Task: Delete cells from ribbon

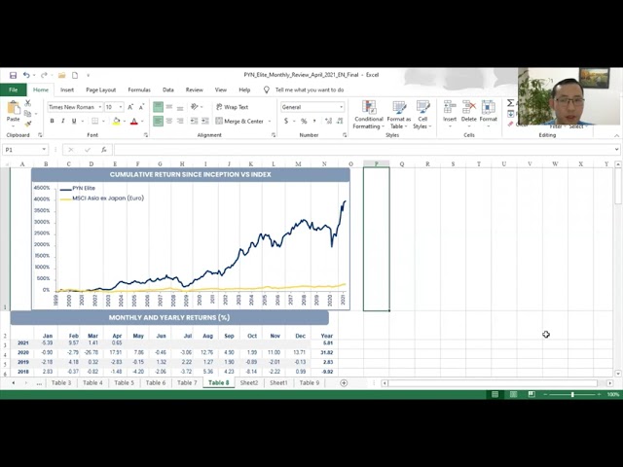Action: coord(469,115)
